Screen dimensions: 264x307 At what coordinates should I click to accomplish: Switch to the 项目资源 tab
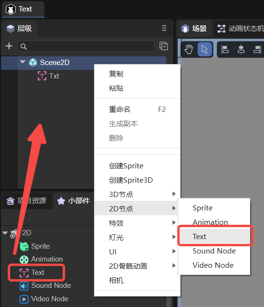click(x=27, y=201)
